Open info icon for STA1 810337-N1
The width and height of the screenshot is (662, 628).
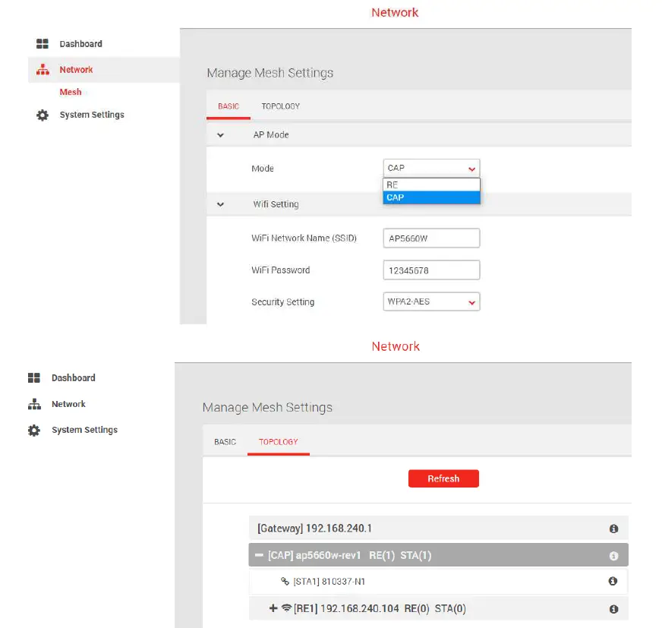613,581
